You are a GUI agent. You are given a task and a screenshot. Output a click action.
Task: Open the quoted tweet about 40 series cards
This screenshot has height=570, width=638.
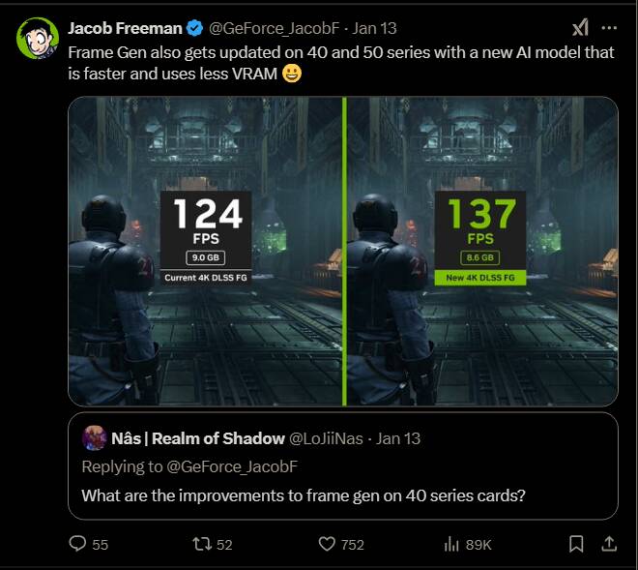coord(343,495)
